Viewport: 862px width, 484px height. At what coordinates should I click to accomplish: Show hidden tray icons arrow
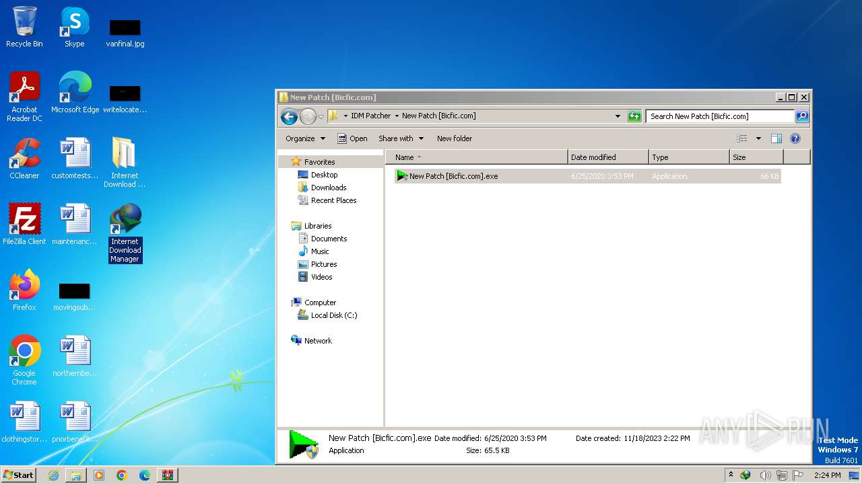point(731,475)
